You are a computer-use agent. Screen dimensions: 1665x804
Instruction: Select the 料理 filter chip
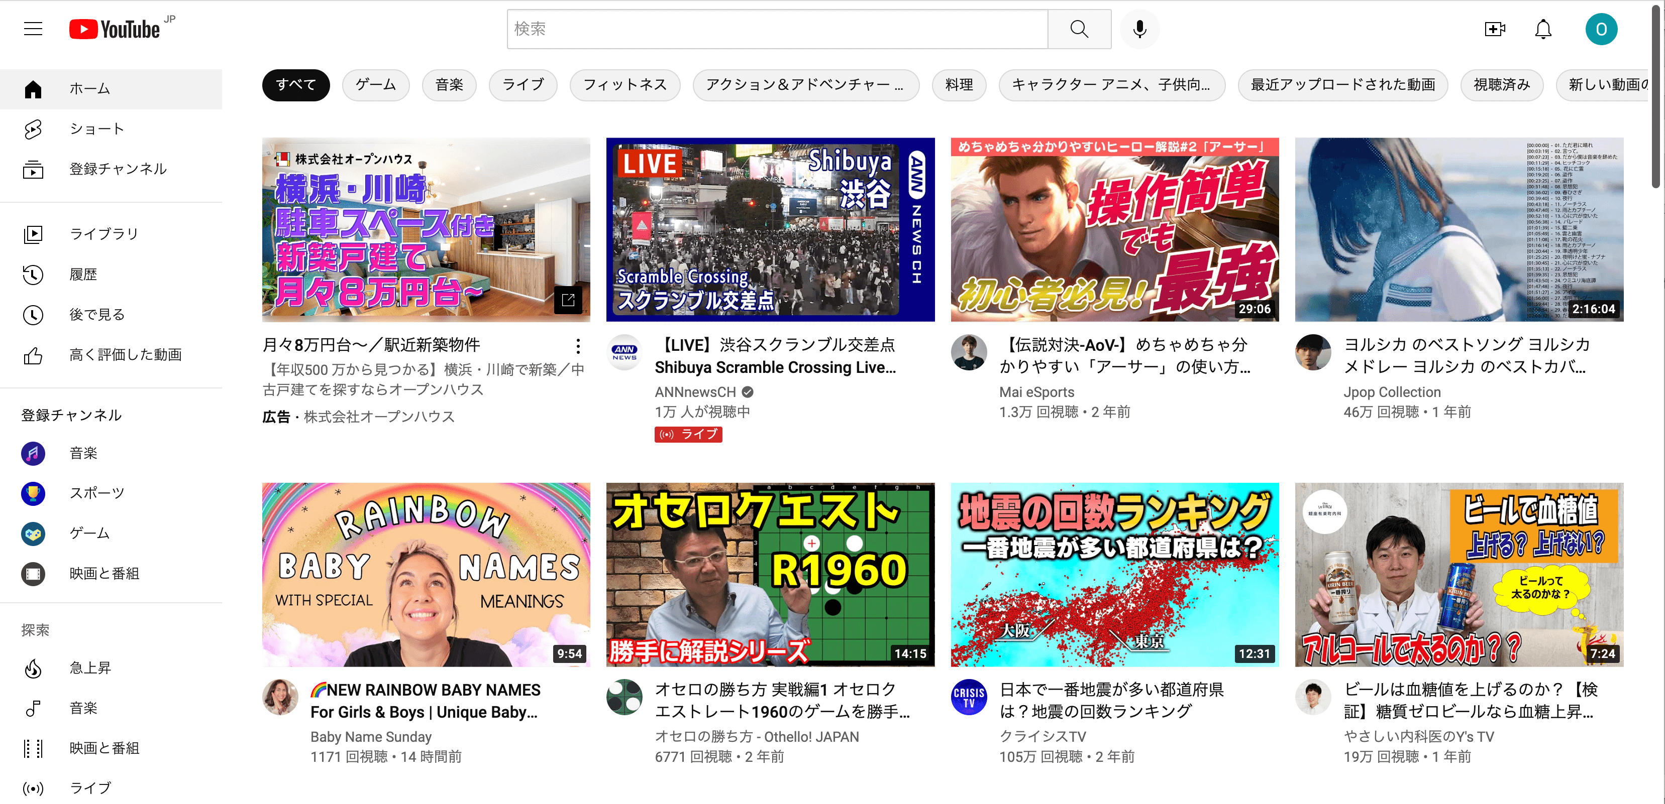pyautogui.click(x=959, y=85)
